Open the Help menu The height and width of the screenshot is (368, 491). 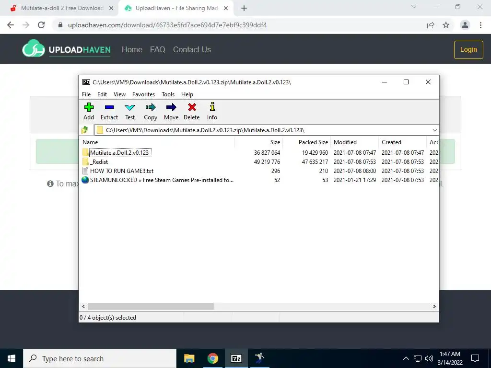(x=187, y=94)
